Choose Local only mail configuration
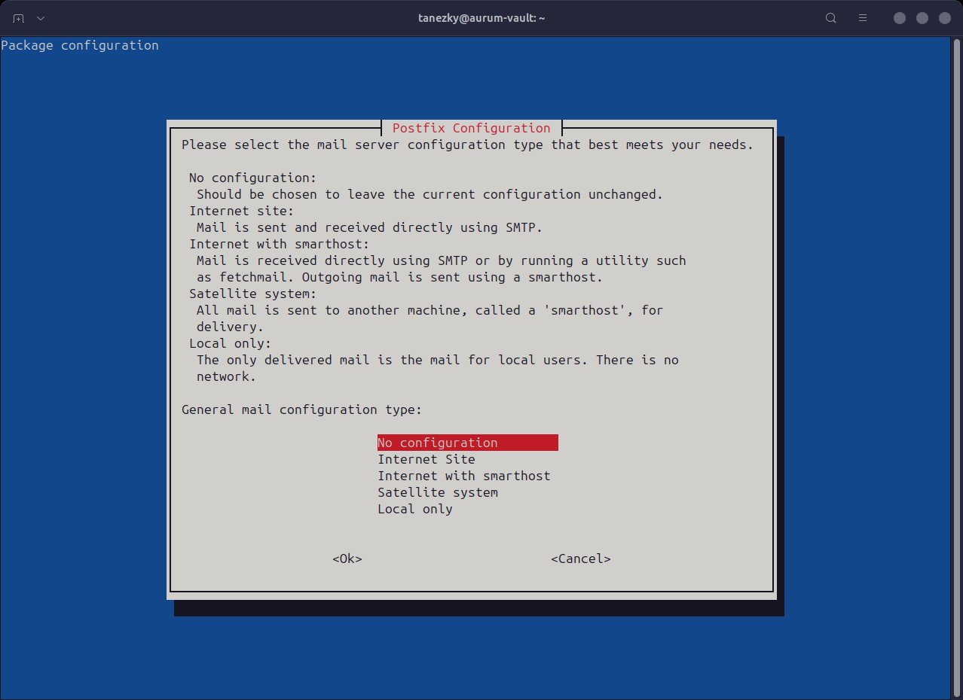 click(x=415, y=509)
